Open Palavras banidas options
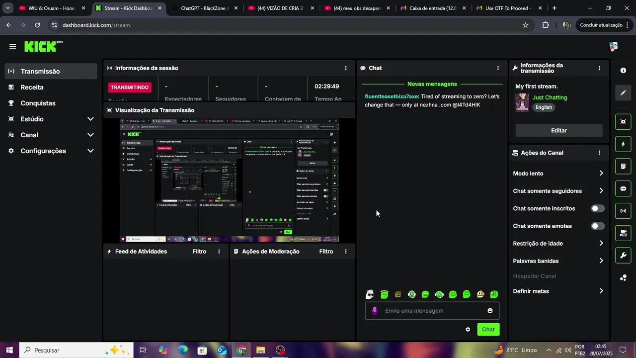The image size is (636, 358). click(559, 261)
